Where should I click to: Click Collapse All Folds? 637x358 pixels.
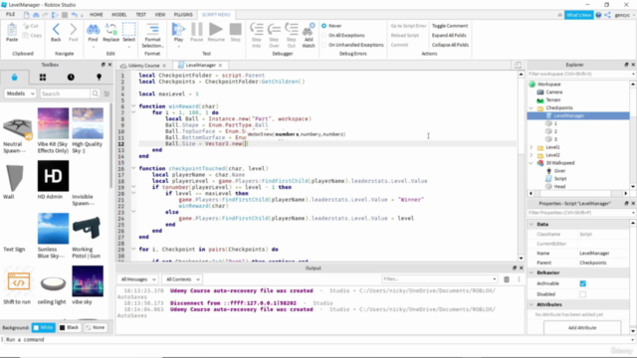point(450,45)
